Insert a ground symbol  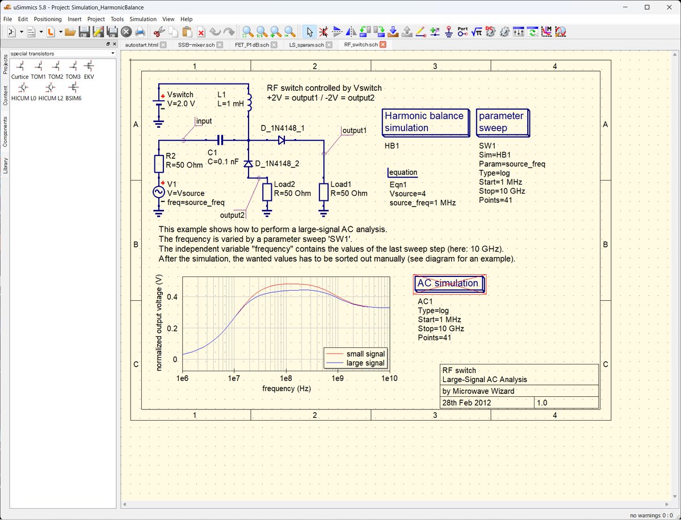point(448,32)
